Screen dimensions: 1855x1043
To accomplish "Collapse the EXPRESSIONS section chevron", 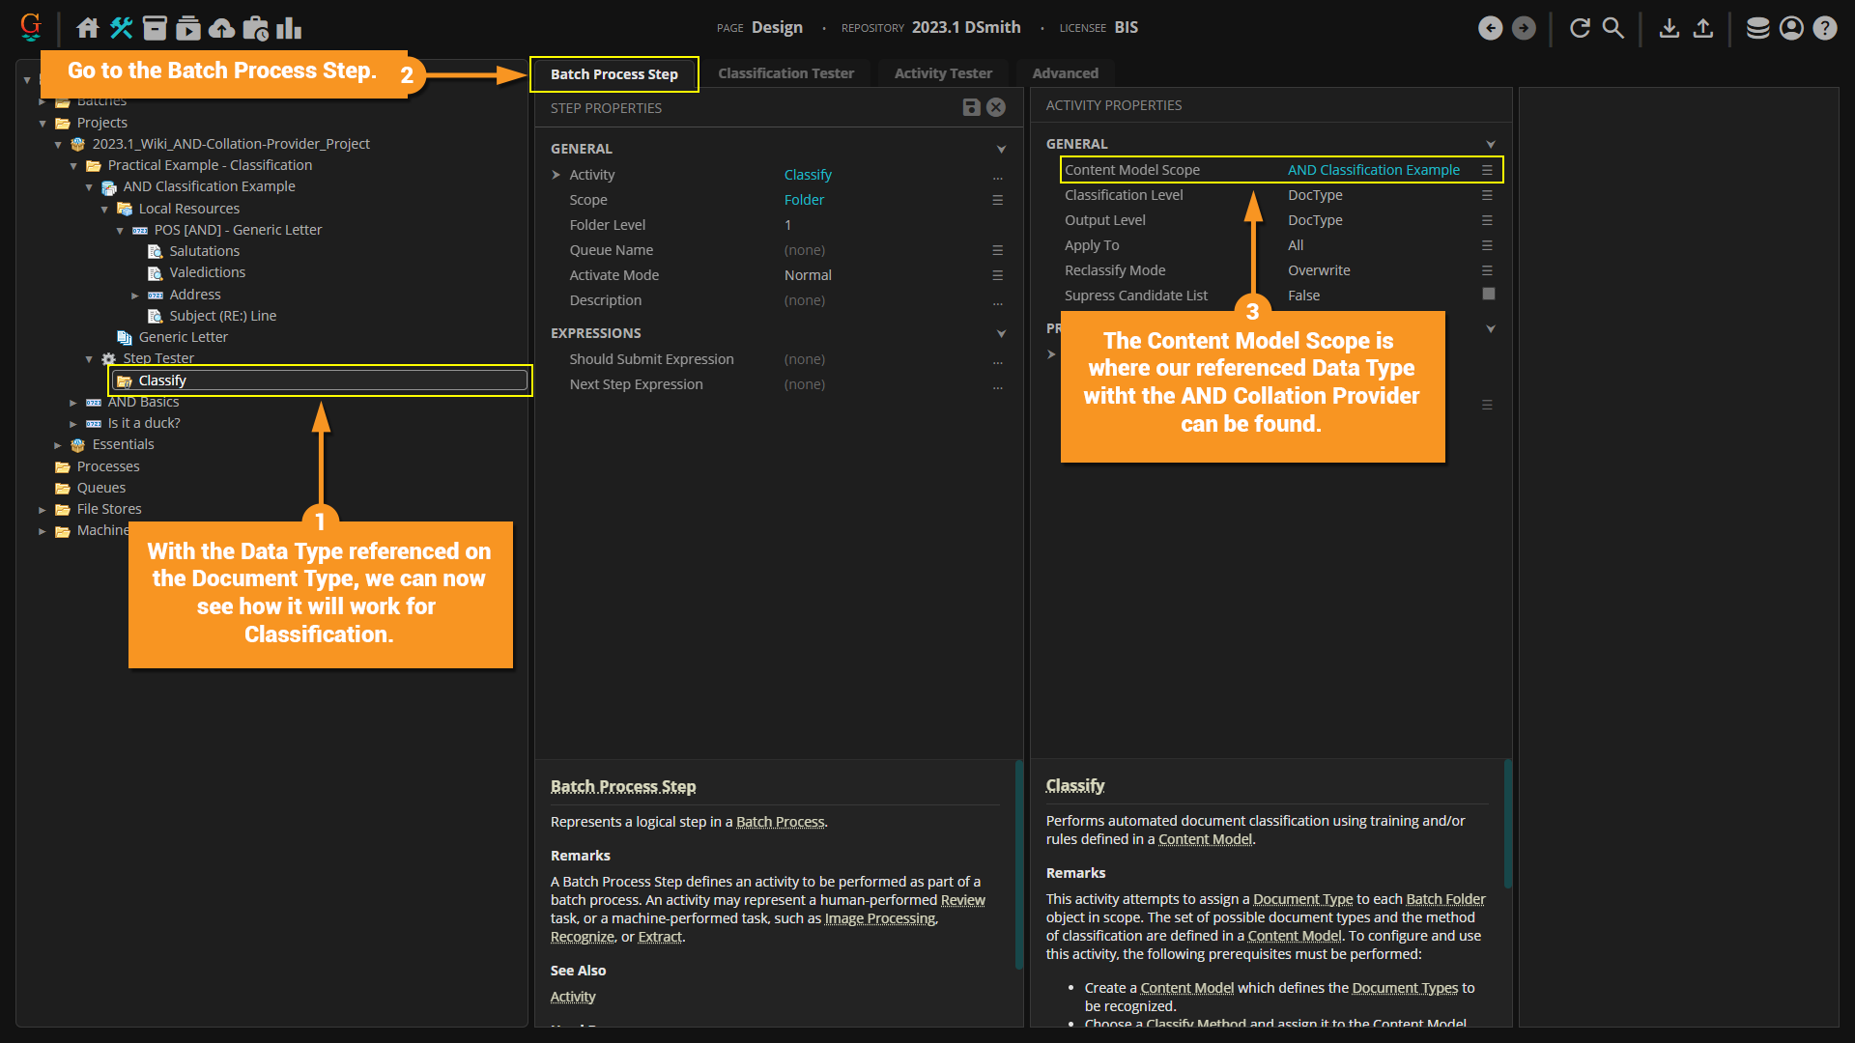I will (x=1001, y=333).
